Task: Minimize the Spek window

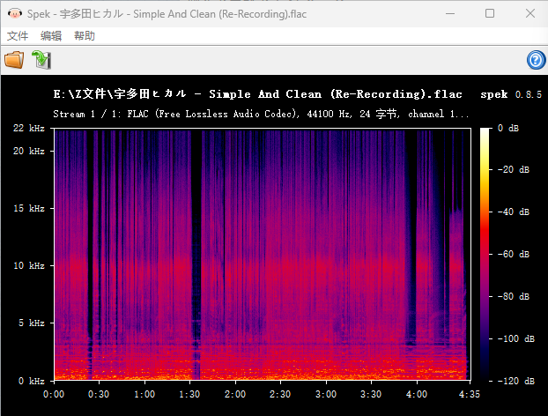Action: click(449, 13)
